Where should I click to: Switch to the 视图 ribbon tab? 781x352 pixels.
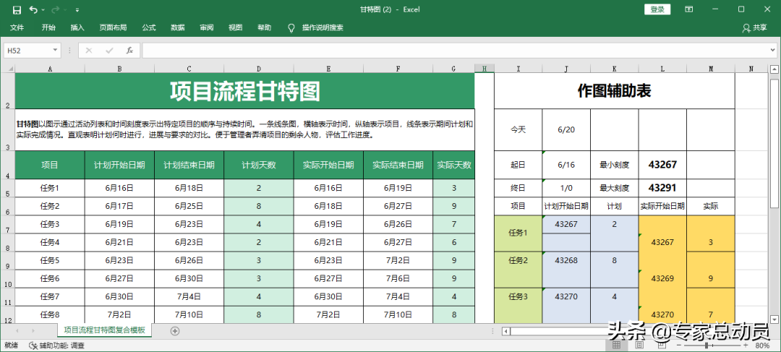[236, 28]
